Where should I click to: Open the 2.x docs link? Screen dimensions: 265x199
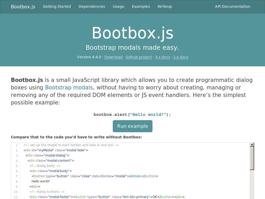[180, 57]
